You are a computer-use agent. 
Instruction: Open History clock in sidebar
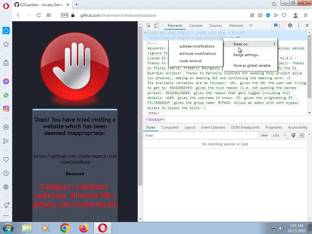6,173
